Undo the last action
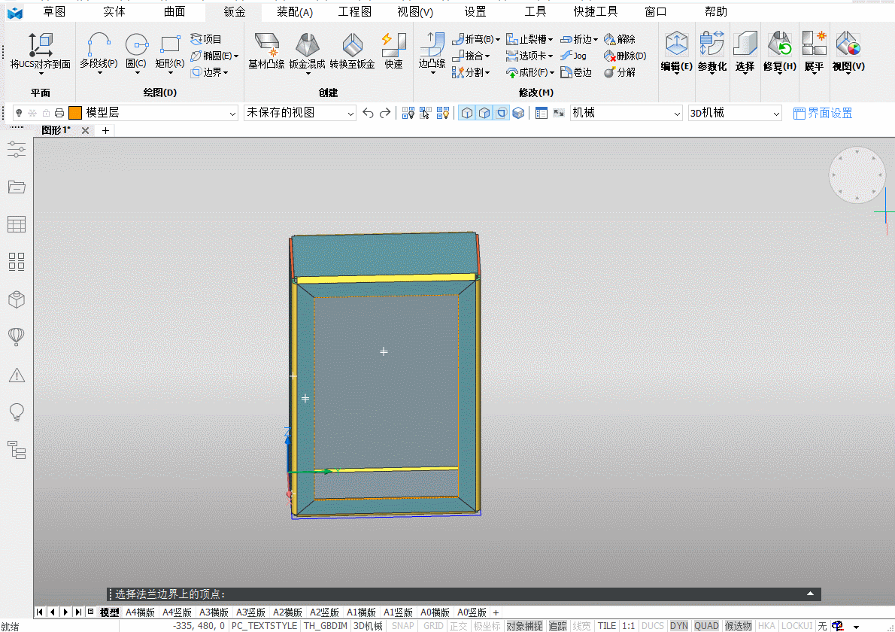This screenshot has height=632, width=895. [x=369, y=113]
